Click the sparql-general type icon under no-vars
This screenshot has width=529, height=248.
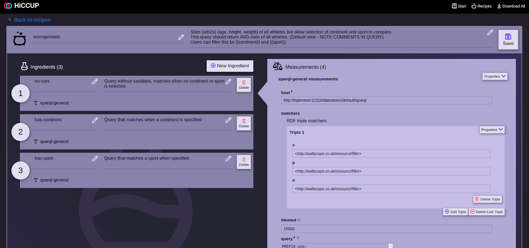coord(36,103)
